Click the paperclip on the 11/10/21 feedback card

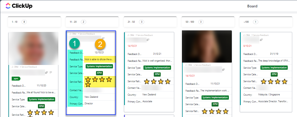pyautogui.click(x=224, y=70)
